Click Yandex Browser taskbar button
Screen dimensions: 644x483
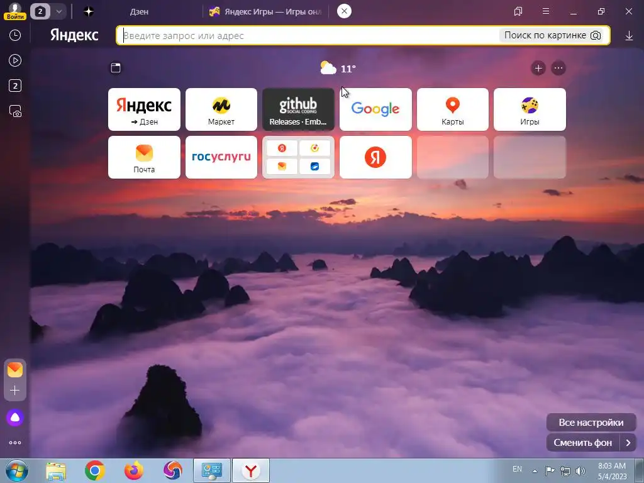[251, 470]
